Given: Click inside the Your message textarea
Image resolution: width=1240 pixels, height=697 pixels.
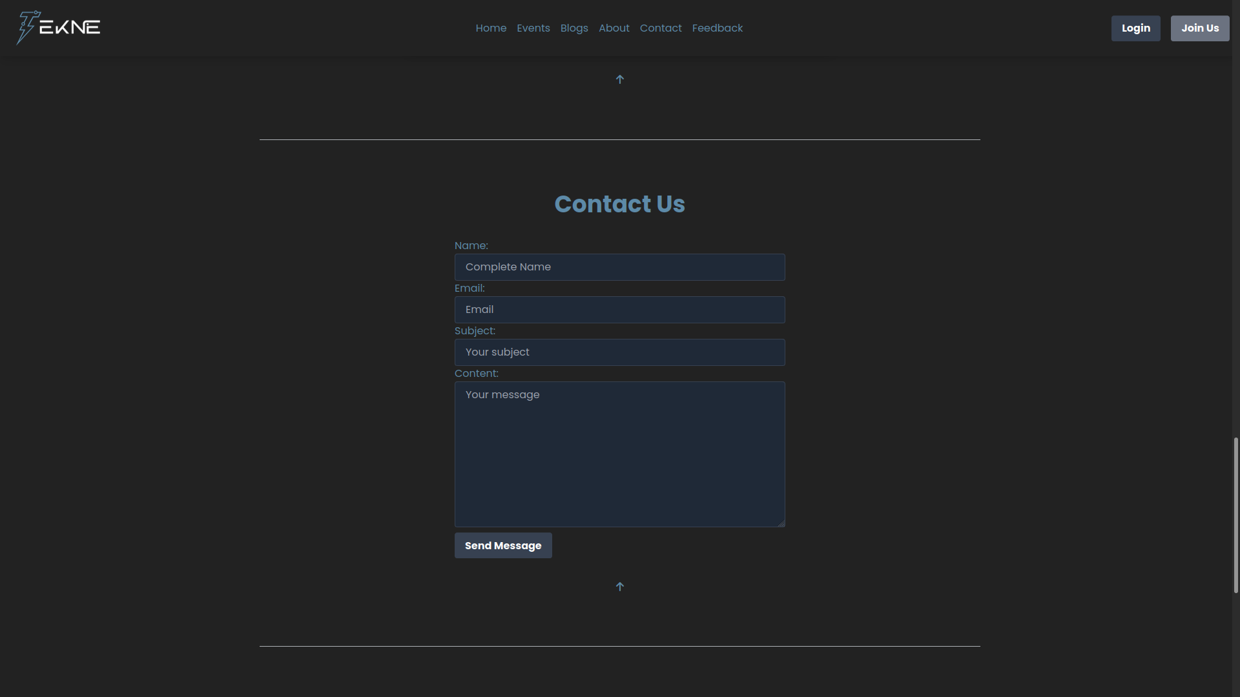Looking at the screenshot, I should [619, 454].
